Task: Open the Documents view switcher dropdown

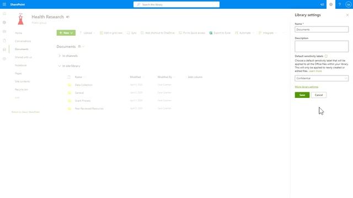Action: pyautogui.click(x=81, y=46)
